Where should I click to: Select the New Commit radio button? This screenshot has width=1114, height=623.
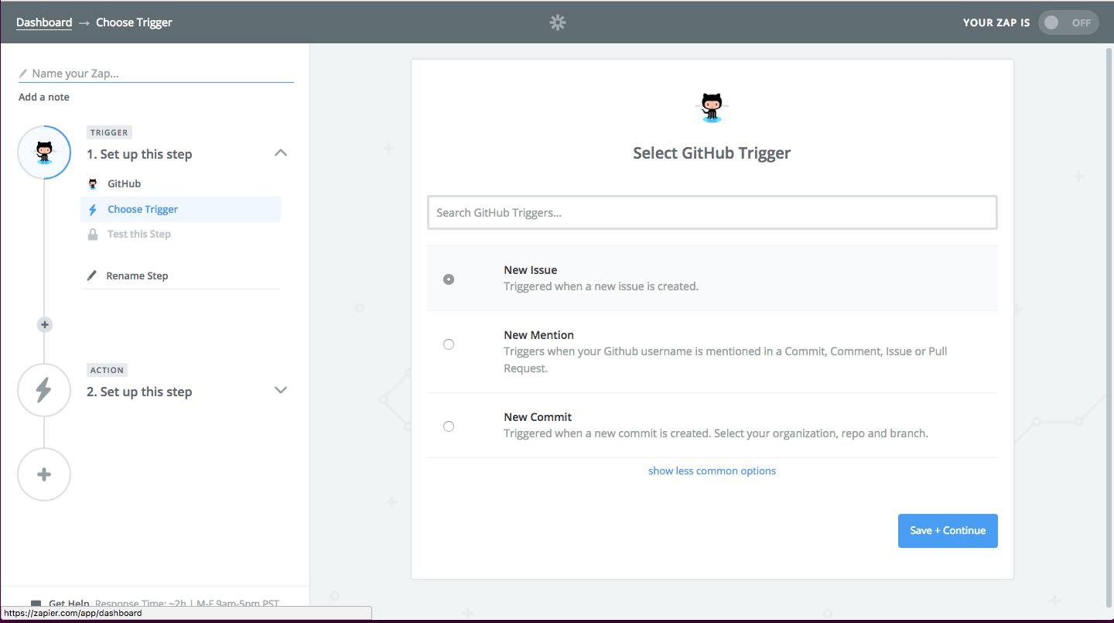449,426
